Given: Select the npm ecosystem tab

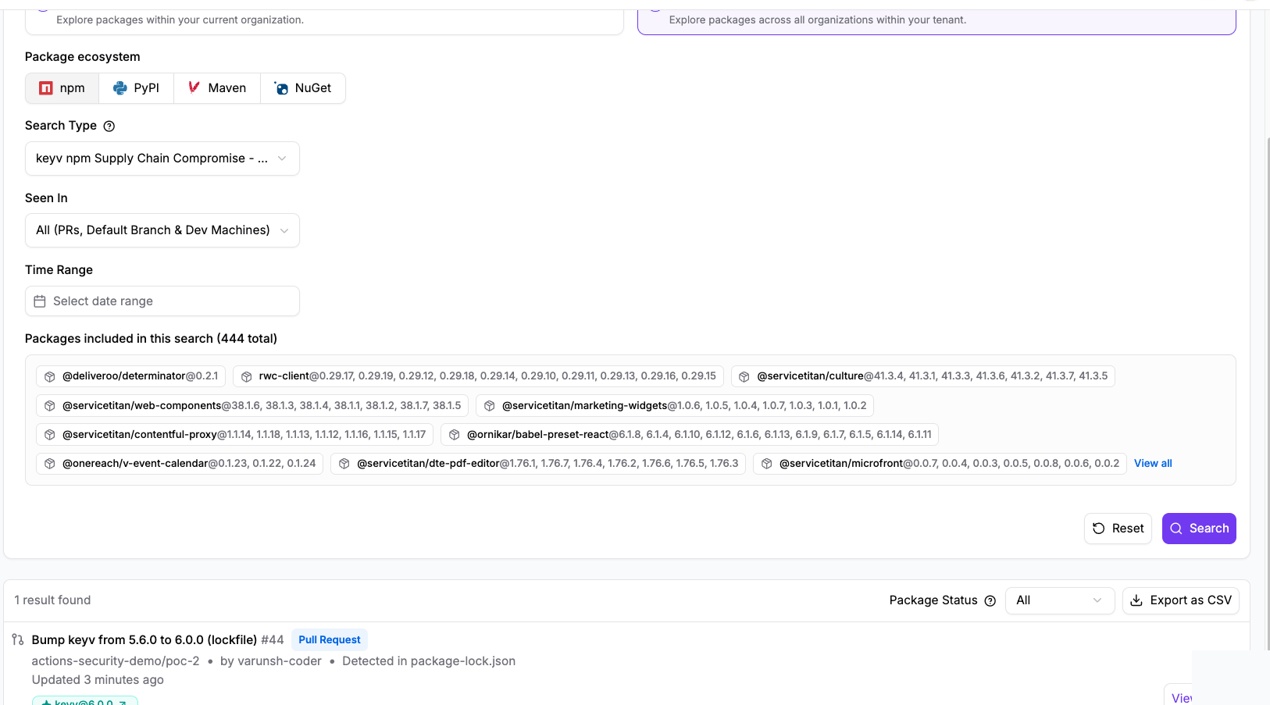Looking at the screenshot, I should click(x=62, y=88).
